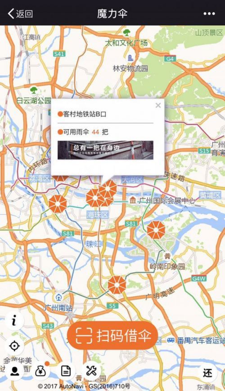Image resolution: width=225 pixels, height=391 pixels.
Task: Open the three-dot more menu
Action: [209, 14]
